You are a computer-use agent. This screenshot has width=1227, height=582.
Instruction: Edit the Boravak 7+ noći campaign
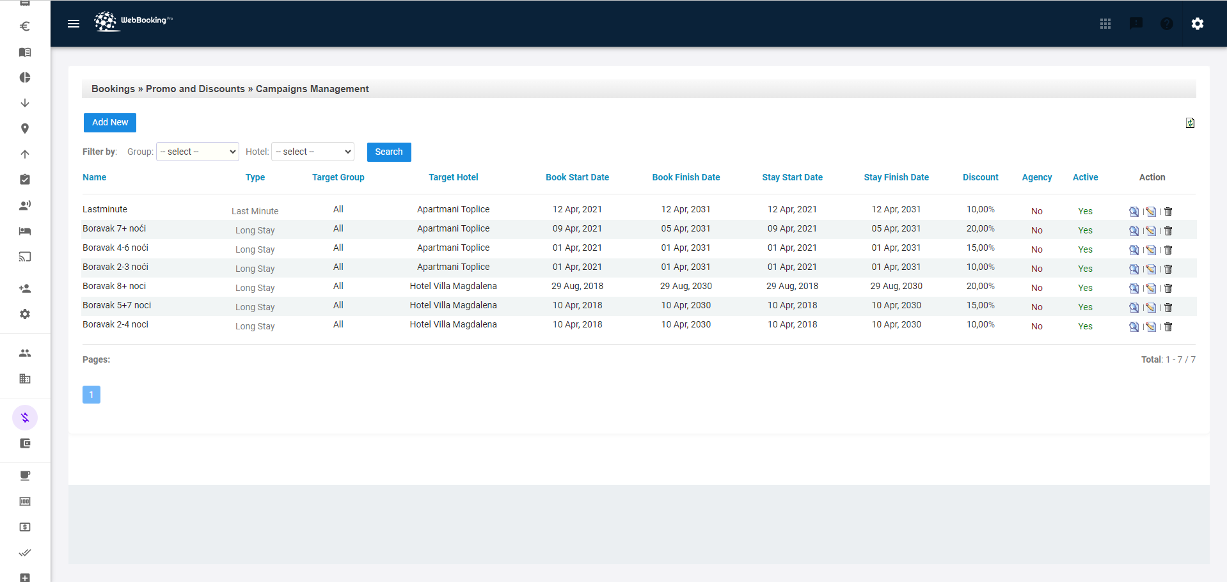pos(1151,231)
